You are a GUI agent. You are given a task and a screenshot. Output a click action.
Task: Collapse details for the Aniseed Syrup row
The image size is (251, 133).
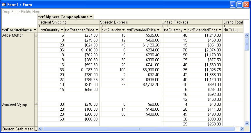(36, 106)
